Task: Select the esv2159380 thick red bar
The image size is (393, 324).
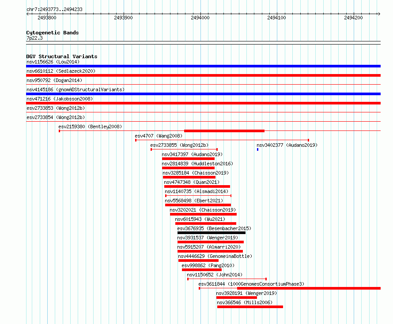Action: pos(224,131)
